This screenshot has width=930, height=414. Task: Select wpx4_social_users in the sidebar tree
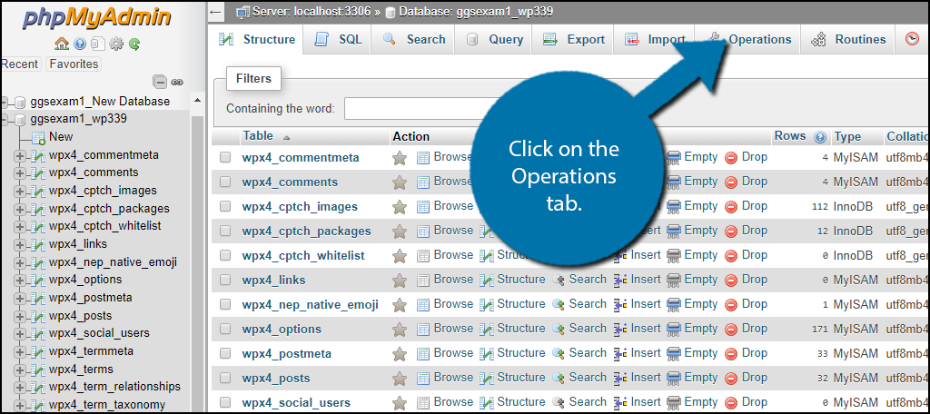(x=99, y=333)
